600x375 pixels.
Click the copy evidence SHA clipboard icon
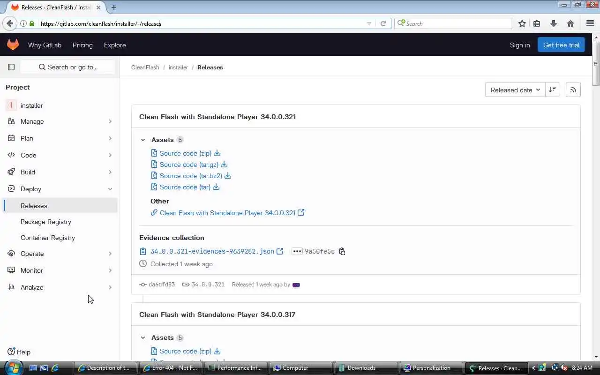pyautogui.click(x=342, y=251)
